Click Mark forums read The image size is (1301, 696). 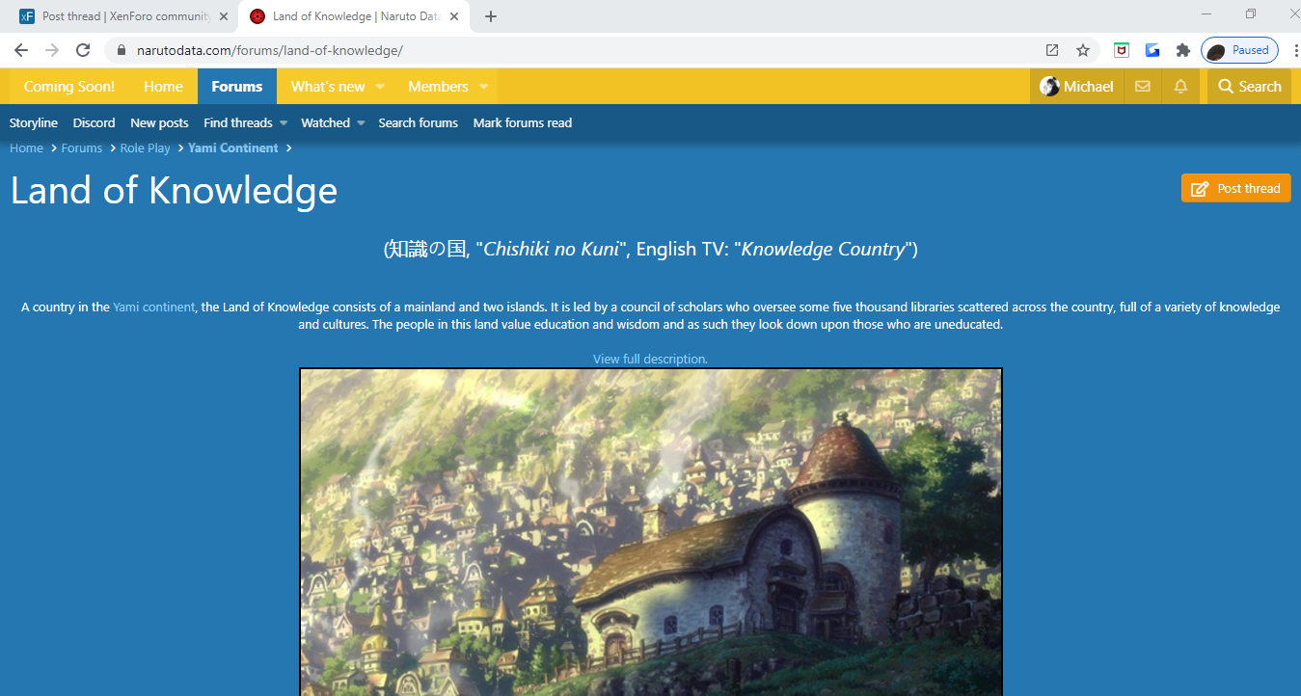pos(523,123)
